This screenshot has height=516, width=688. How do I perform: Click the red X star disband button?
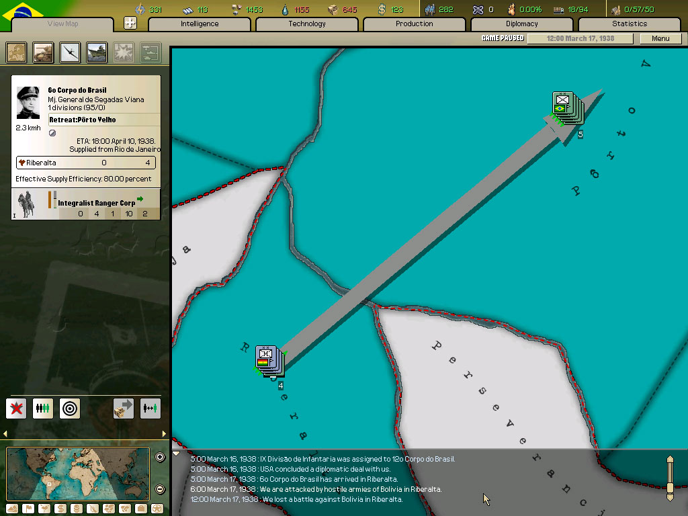16,408
